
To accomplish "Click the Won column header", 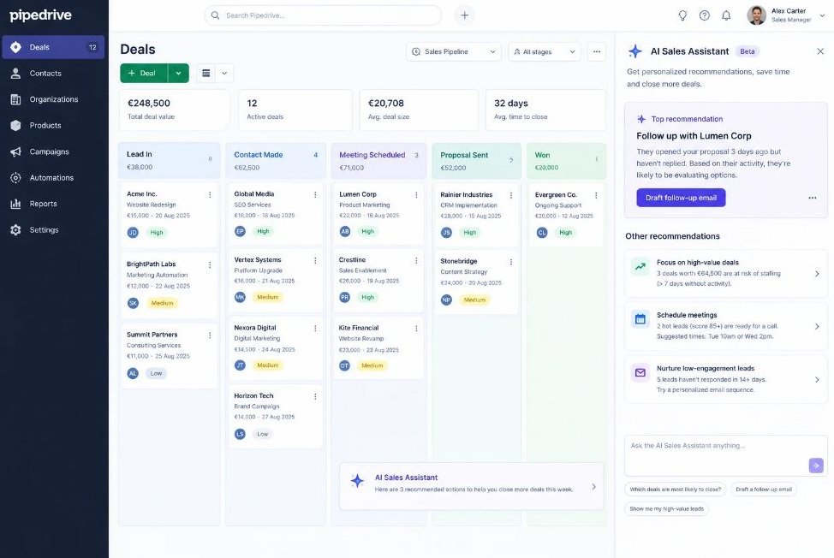I will pyautogui.click(x=567, y=161).
